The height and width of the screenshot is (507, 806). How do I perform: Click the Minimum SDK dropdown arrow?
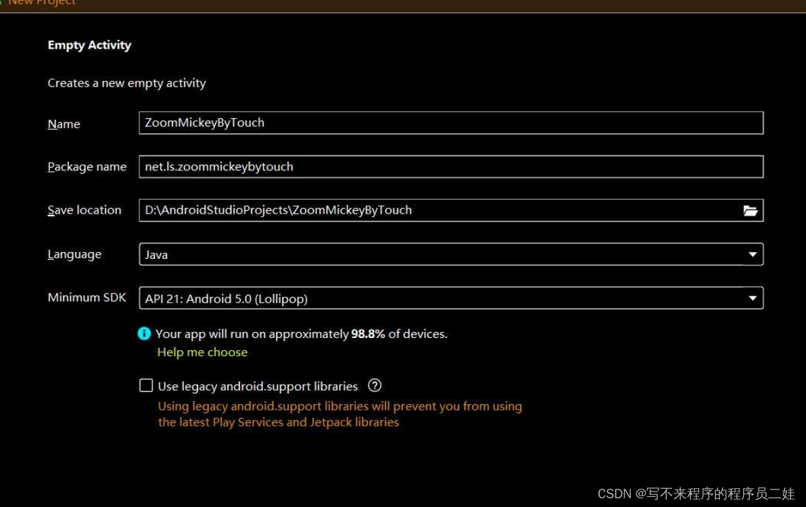(x=753, y=298)
